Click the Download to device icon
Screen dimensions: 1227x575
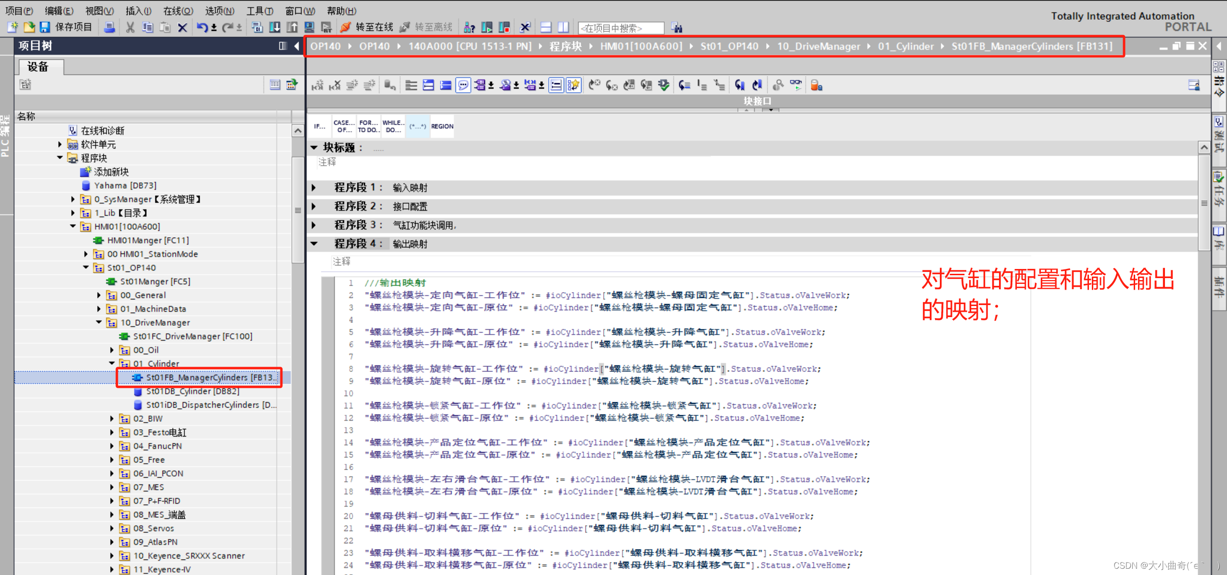click(x=275, y=27)
